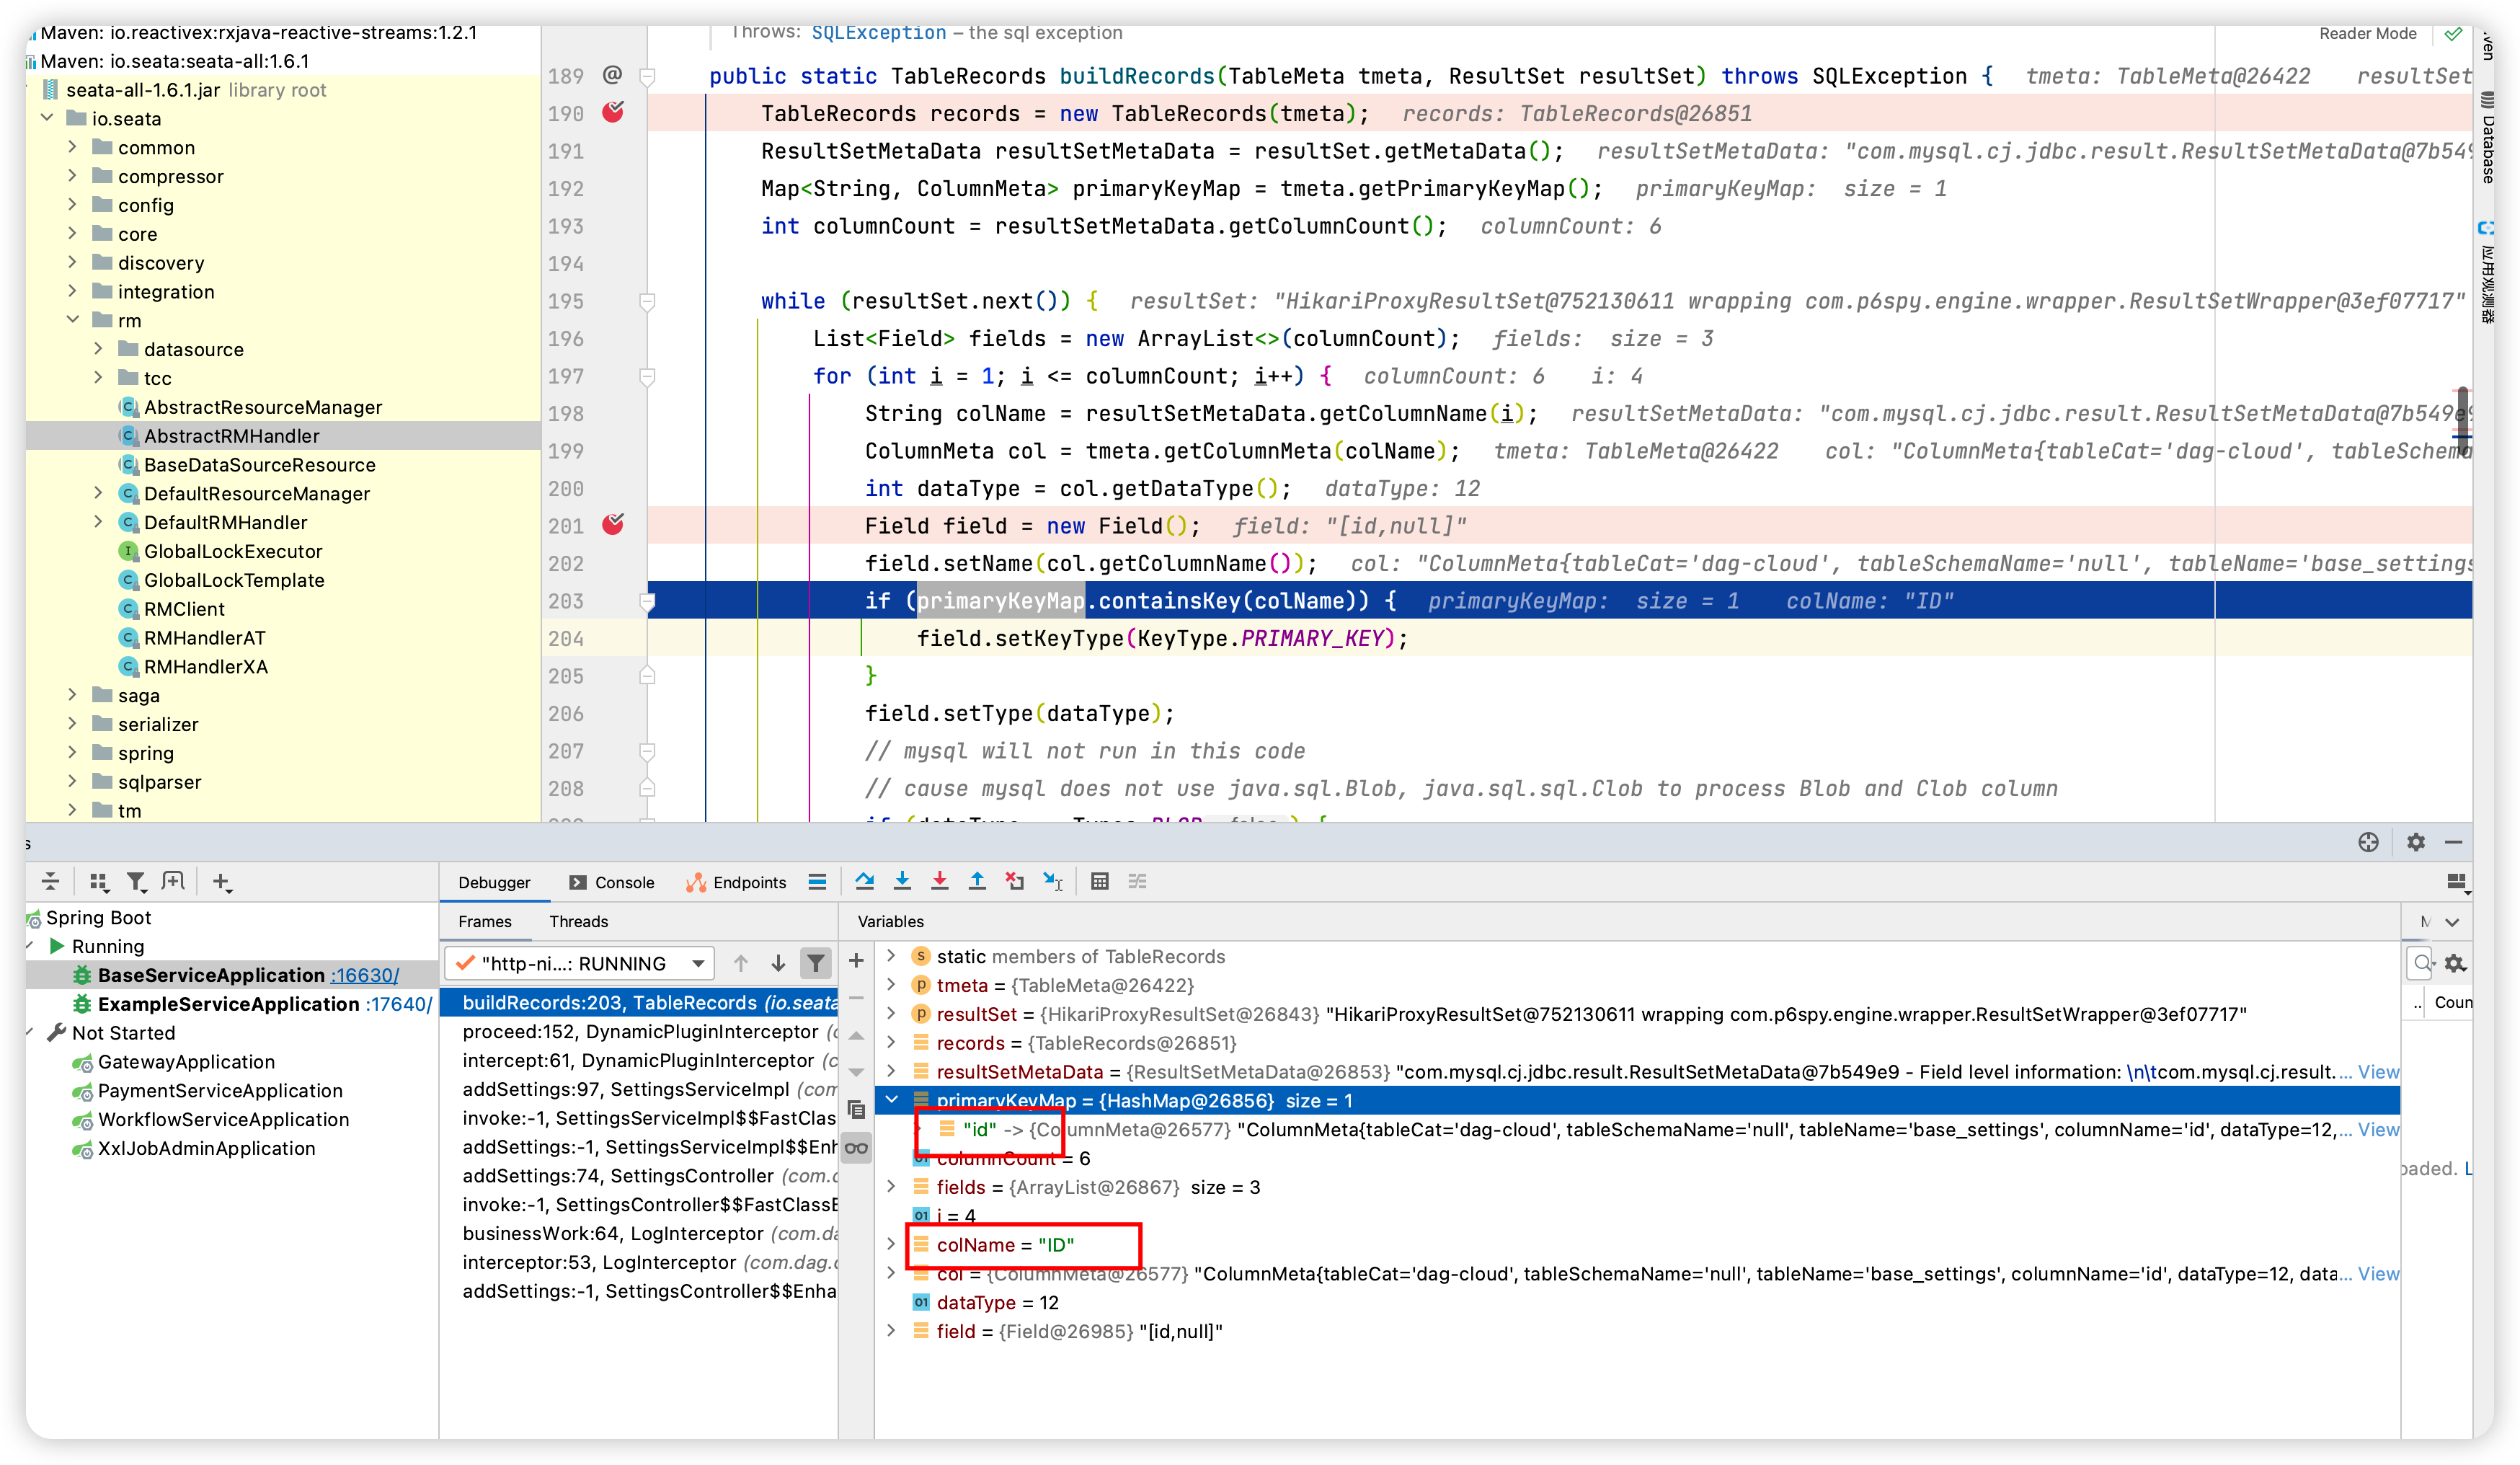The height and width of the screenshot is (1465, 2520).
Task: Select next frame with down arrow
Action: pos(778,963)
